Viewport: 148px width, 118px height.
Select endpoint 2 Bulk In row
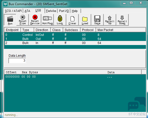tap(75, 43)
